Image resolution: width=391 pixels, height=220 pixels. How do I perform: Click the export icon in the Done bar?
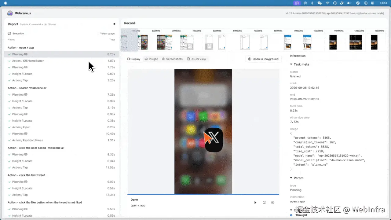pyautogui.click(x=264, y=202)
